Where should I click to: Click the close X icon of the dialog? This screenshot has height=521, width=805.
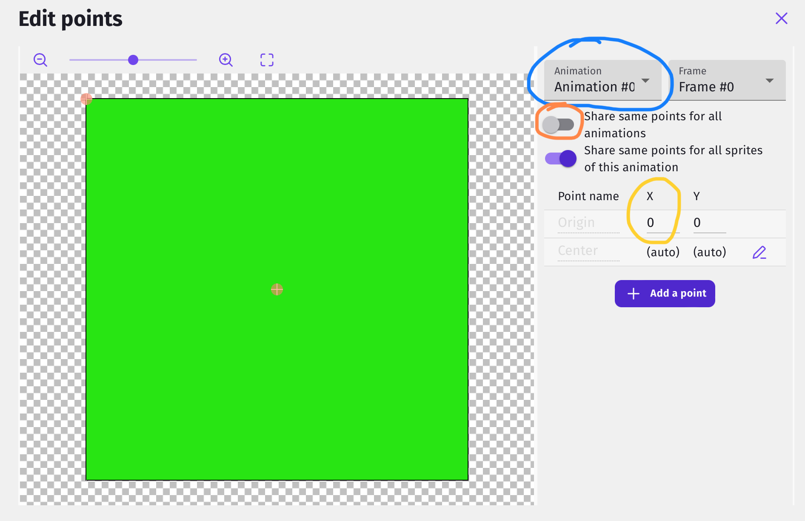[782, 18]
